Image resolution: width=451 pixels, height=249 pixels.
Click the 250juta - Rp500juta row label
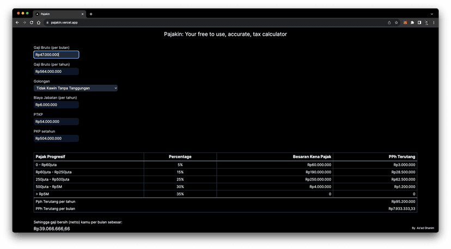[x=52, y=179]
